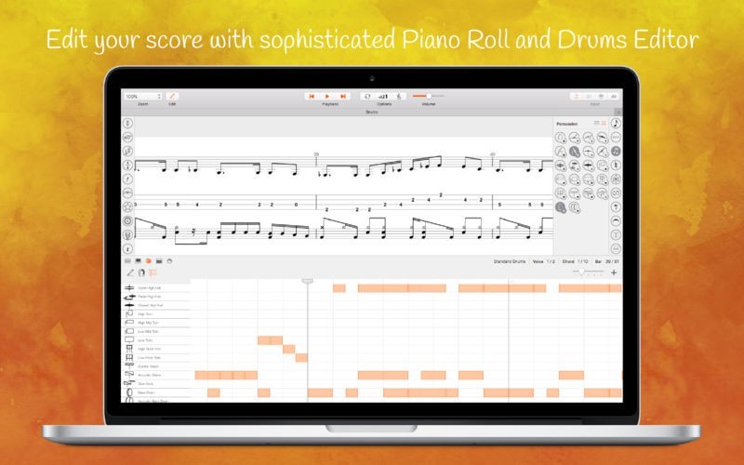Toggle the metronome option

tap(399, 96)
